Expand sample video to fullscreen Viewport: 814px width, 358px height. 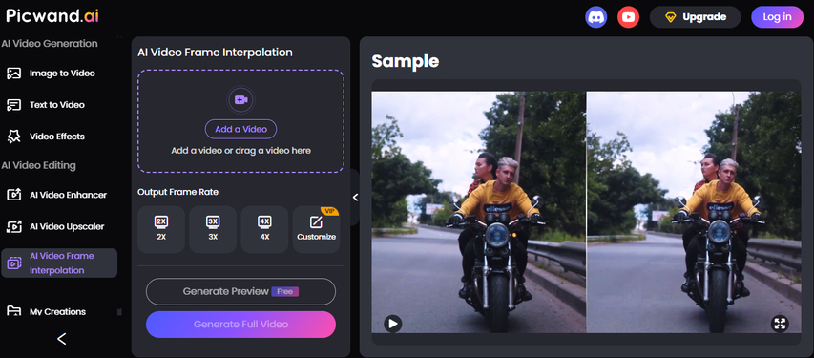(x=780, y=324)
